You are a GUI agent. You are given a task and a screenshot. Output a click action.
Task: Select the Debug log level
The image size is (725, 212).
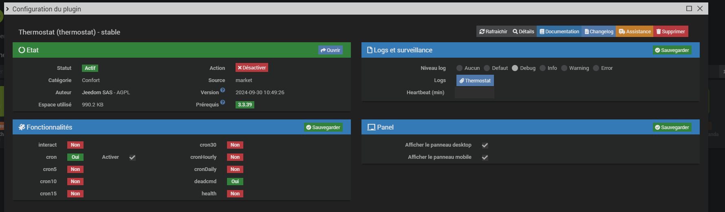tap(515, 68)
